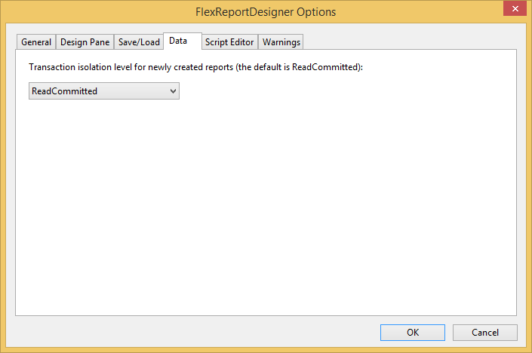This screenshot has height=353, width=532.
Task: Click the empty area of the Data page
Action: click(264, 211)
